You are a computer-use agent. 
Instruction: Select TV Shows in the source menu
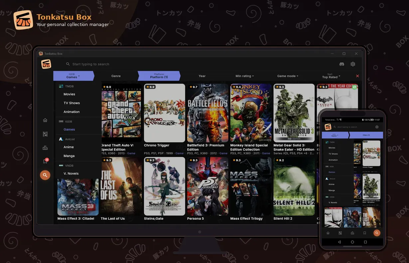[72, 103]
